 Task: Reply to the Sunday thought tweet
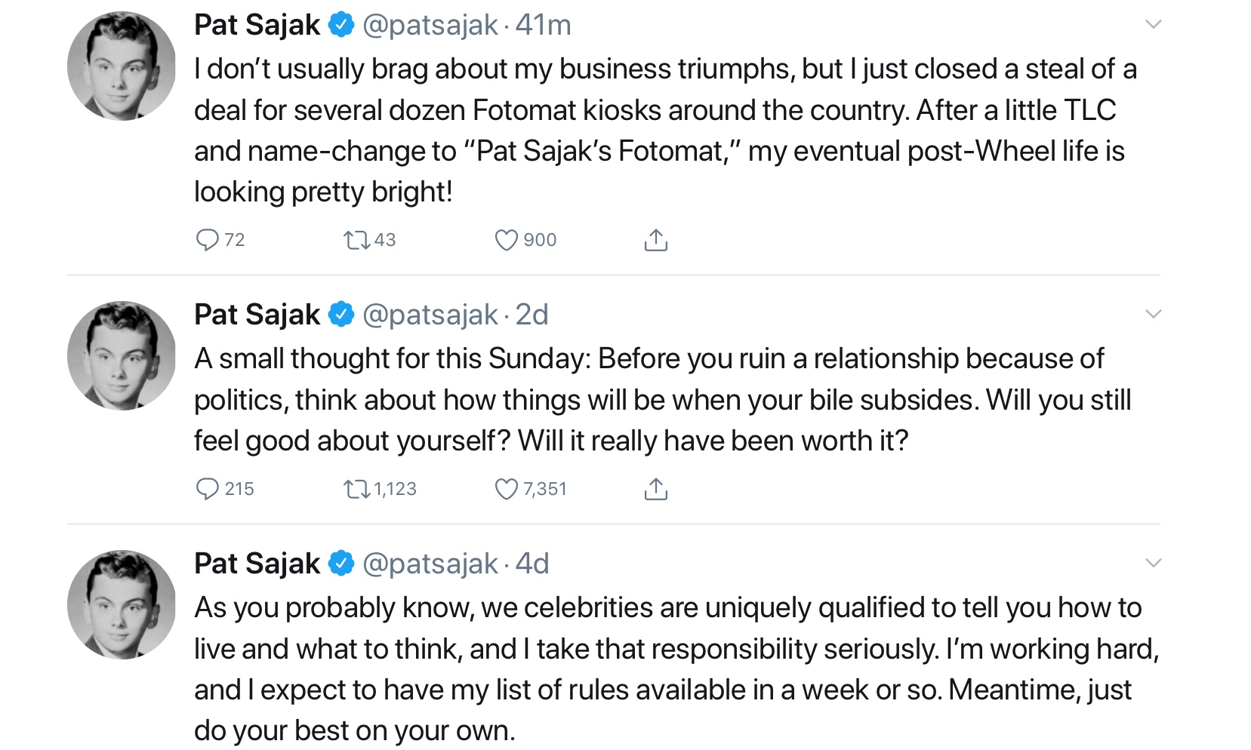207,489
